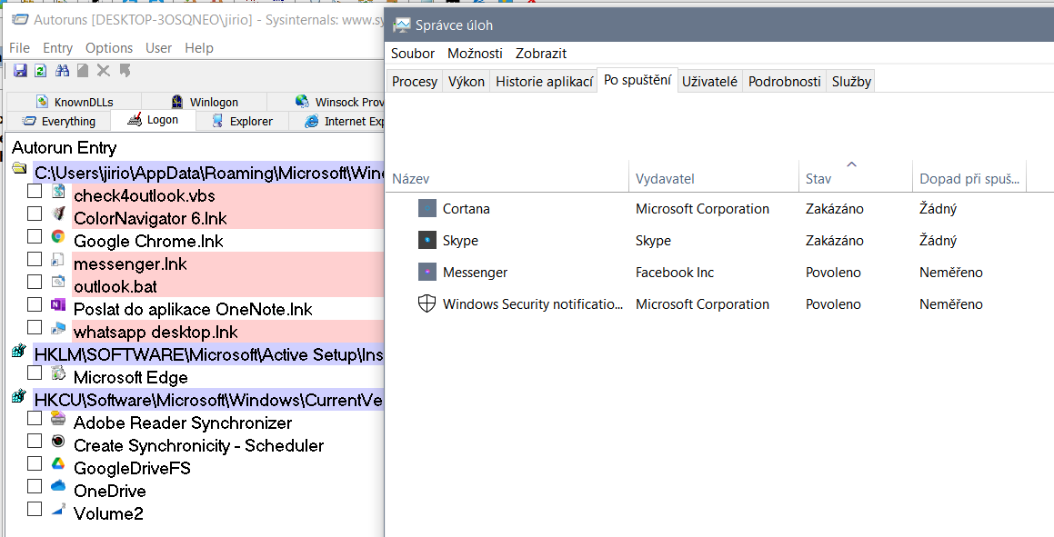Click the Cortana startup item icon

click(427, 209)
